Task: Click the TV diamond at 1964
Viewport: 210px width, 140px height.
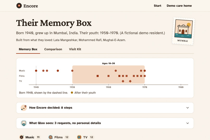Action: [123, 81]
